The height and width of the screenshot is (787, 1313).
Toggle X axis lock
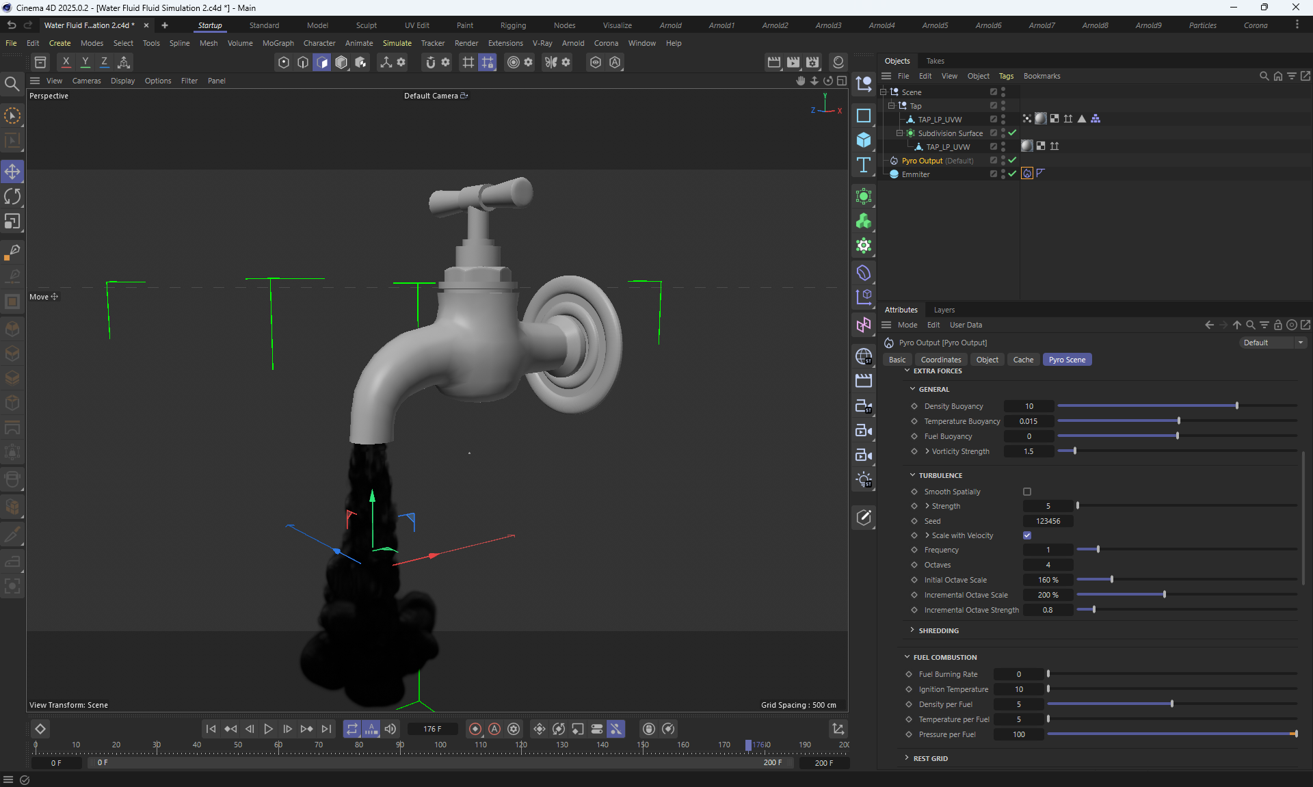click(66, 62)
